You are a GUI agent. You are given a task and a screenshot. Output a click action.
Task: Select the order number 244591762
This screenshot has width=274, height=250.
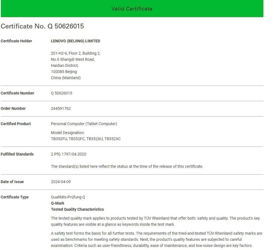[x=61, y=108]
